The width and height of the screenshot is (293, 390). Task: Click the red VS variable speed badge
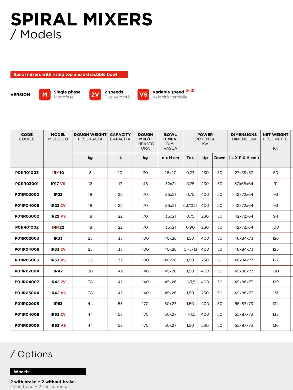(143, 94)
